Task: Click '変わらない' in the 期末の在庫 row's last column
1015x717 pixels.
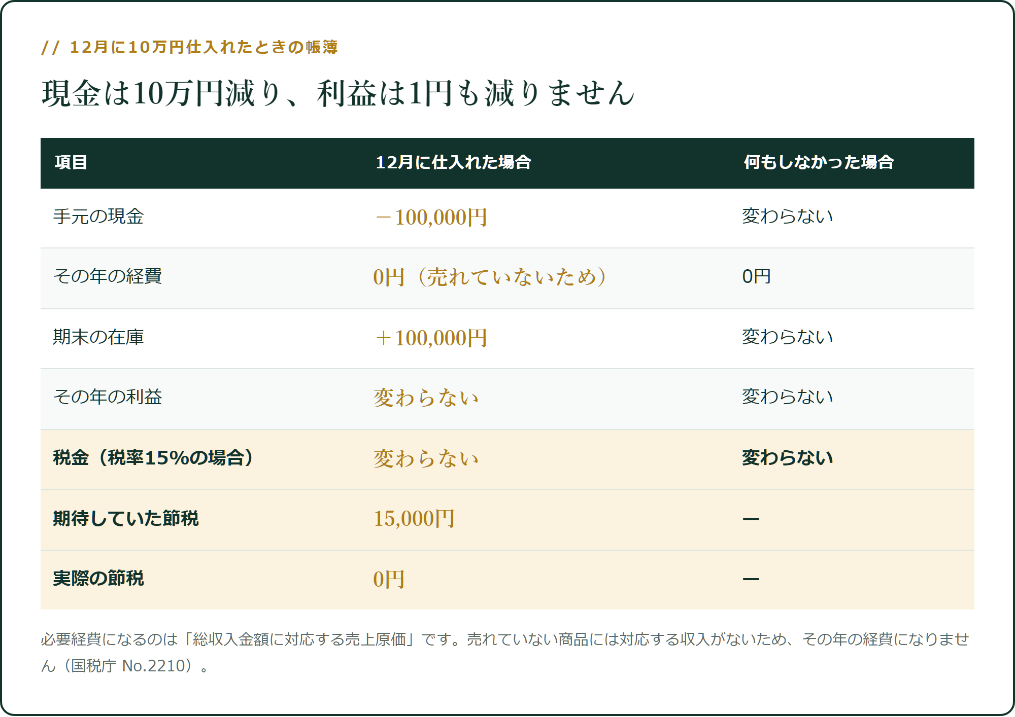Action: click(x=788, y=337)
